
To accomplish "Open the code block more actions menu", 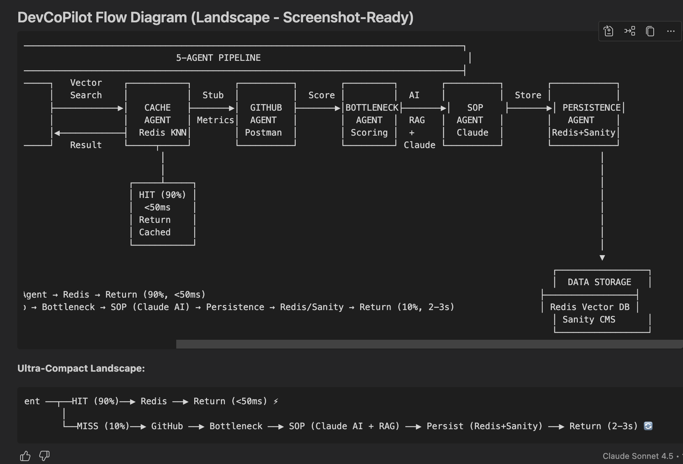I will click(x=671, y=31).
